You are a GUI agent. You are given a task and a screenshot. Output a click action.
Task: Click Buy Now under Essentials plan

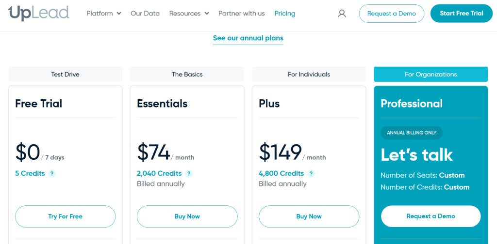(x=187, y=216)
